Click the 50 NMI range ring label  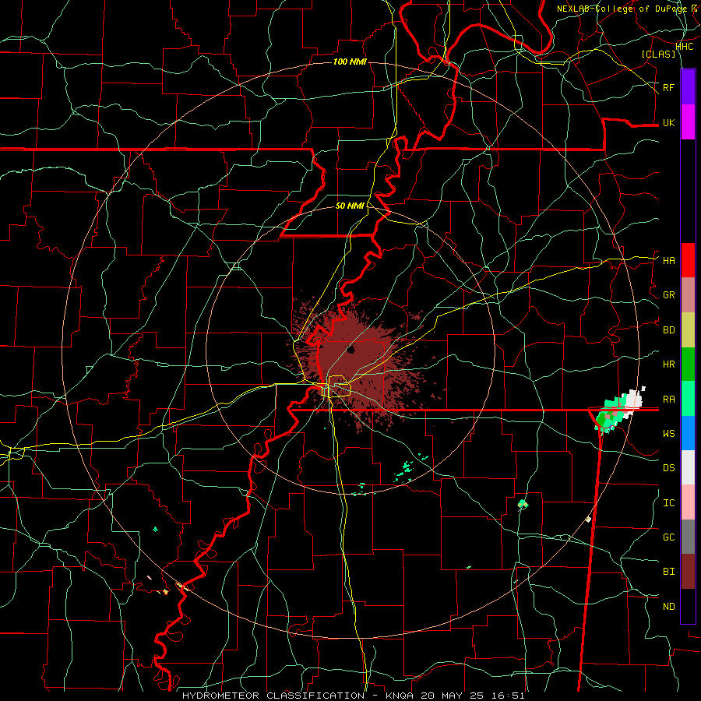coord(350,206)
